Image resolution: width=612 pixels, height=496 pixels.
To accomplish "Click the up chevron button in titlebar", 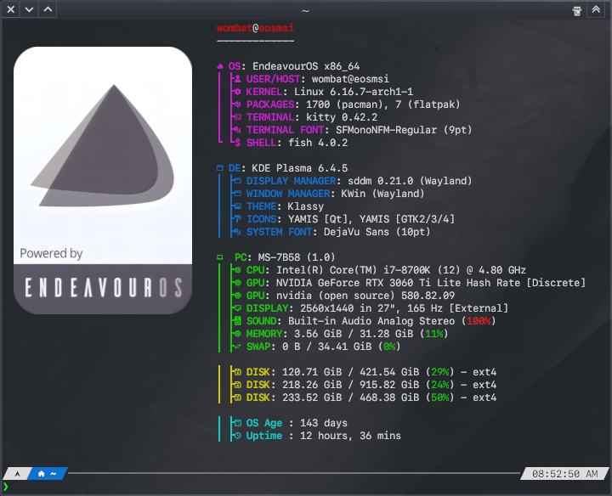I will click(48, 9).
